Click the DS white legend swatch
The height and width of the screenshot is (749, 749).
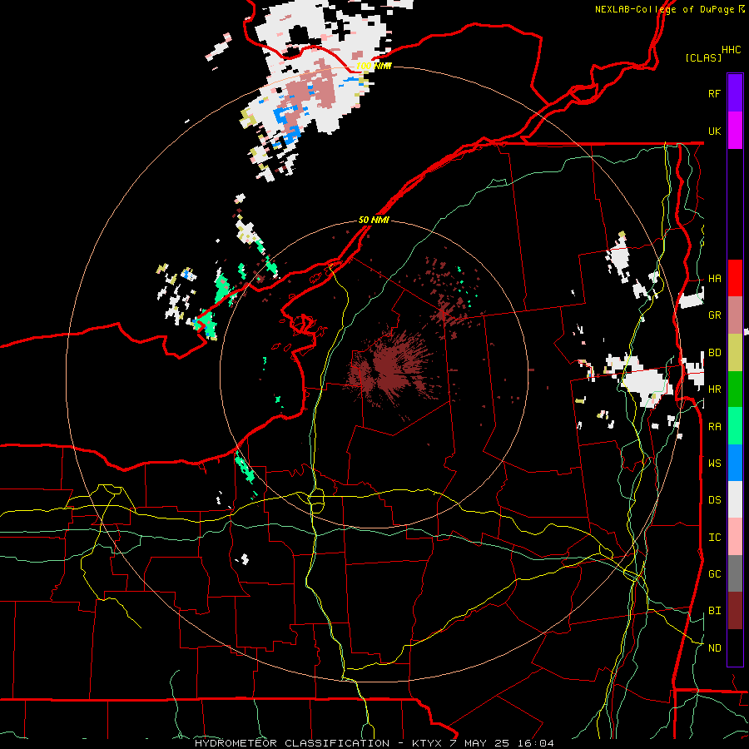pos(735,499)
